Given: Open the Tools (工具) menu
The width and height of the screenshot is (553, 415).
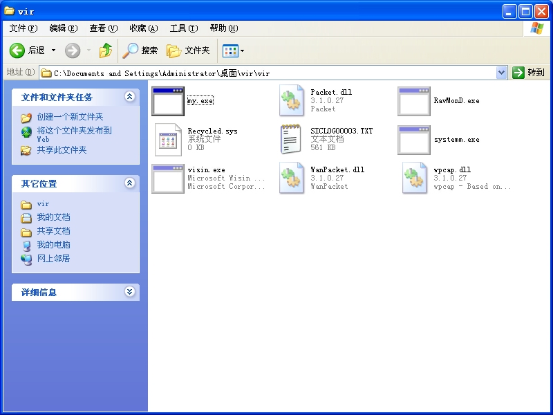Looking at the screenshot, I should (x=183, y=28).
